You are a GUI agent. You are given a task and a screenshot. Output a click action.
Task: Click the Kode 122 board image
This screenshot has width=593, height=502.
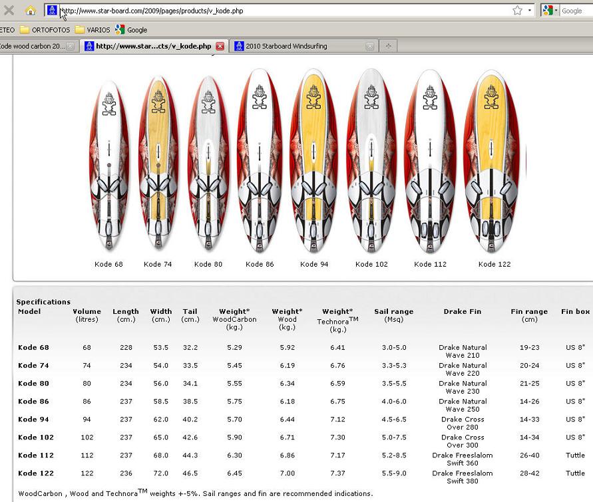click(x=494, y=163)
